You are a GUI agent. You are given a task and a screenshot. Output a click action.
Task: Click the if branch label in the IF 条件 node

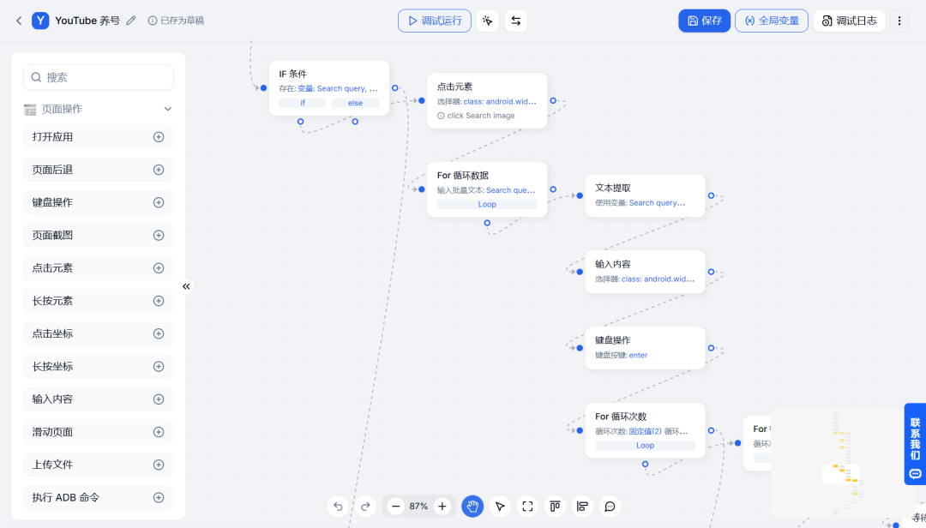tap(303, 103)
